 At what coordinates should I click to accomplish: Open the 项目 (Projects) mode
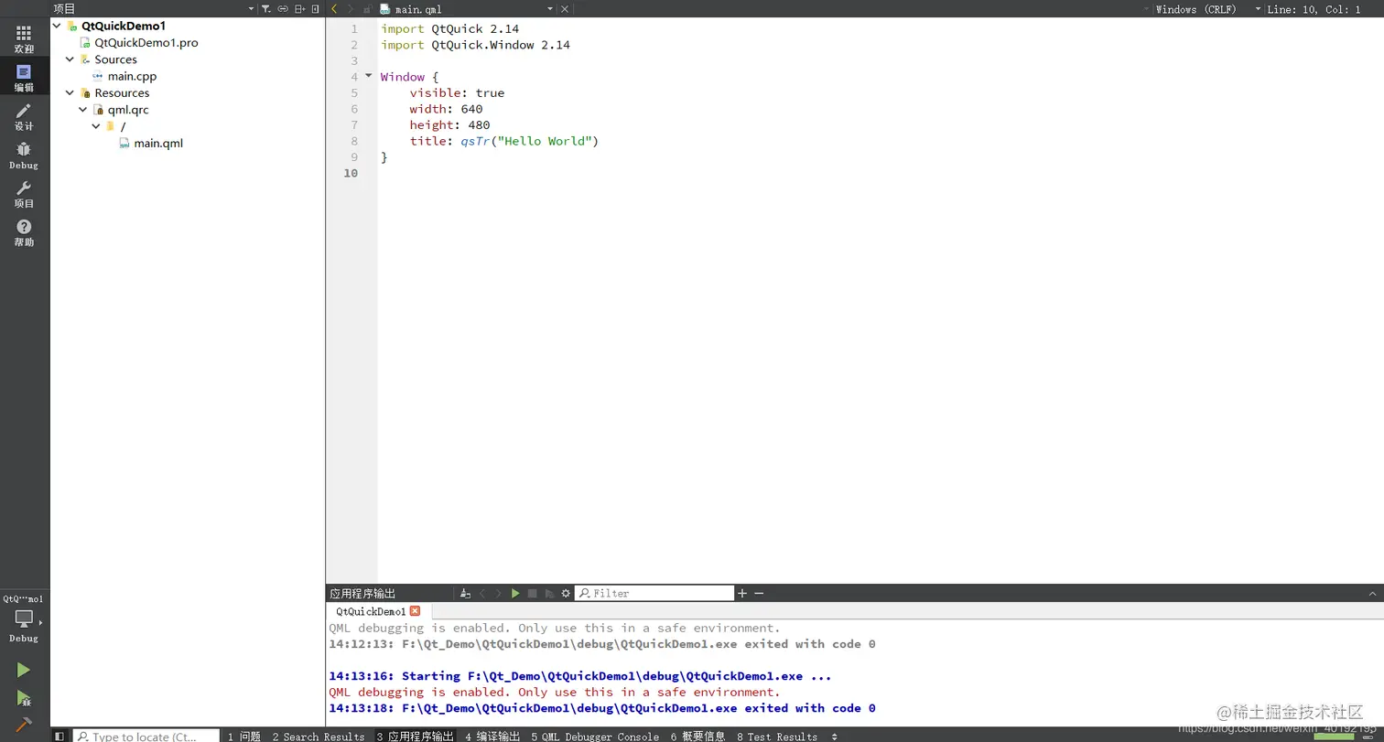tap(24, 194)
